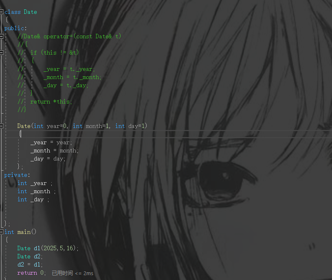Click the '_year = year;' assignment
Image resolution: width=332 pixels, height=280 pixels.
click(51, 143)
